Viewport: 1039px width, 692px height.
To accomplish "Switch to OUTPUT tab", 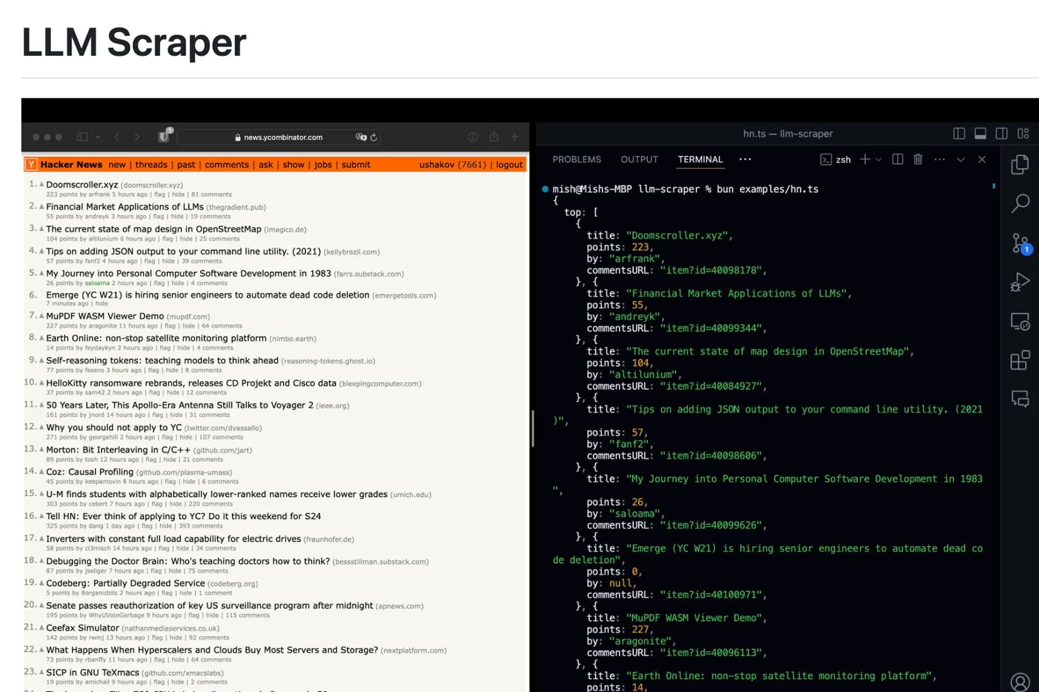I will coord(639,159).
